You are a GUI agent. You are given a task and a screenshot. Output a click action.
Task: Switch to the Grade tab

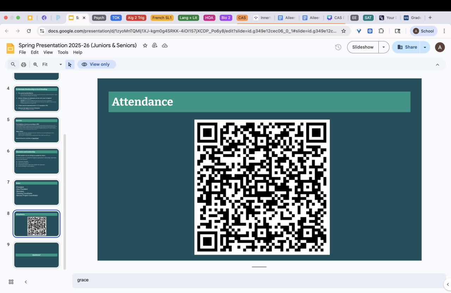413,18
